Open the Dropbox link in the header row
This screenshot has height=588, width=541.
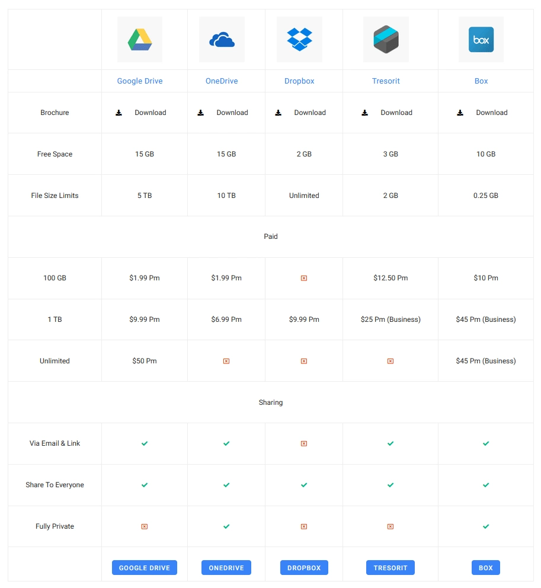(299, 81)
